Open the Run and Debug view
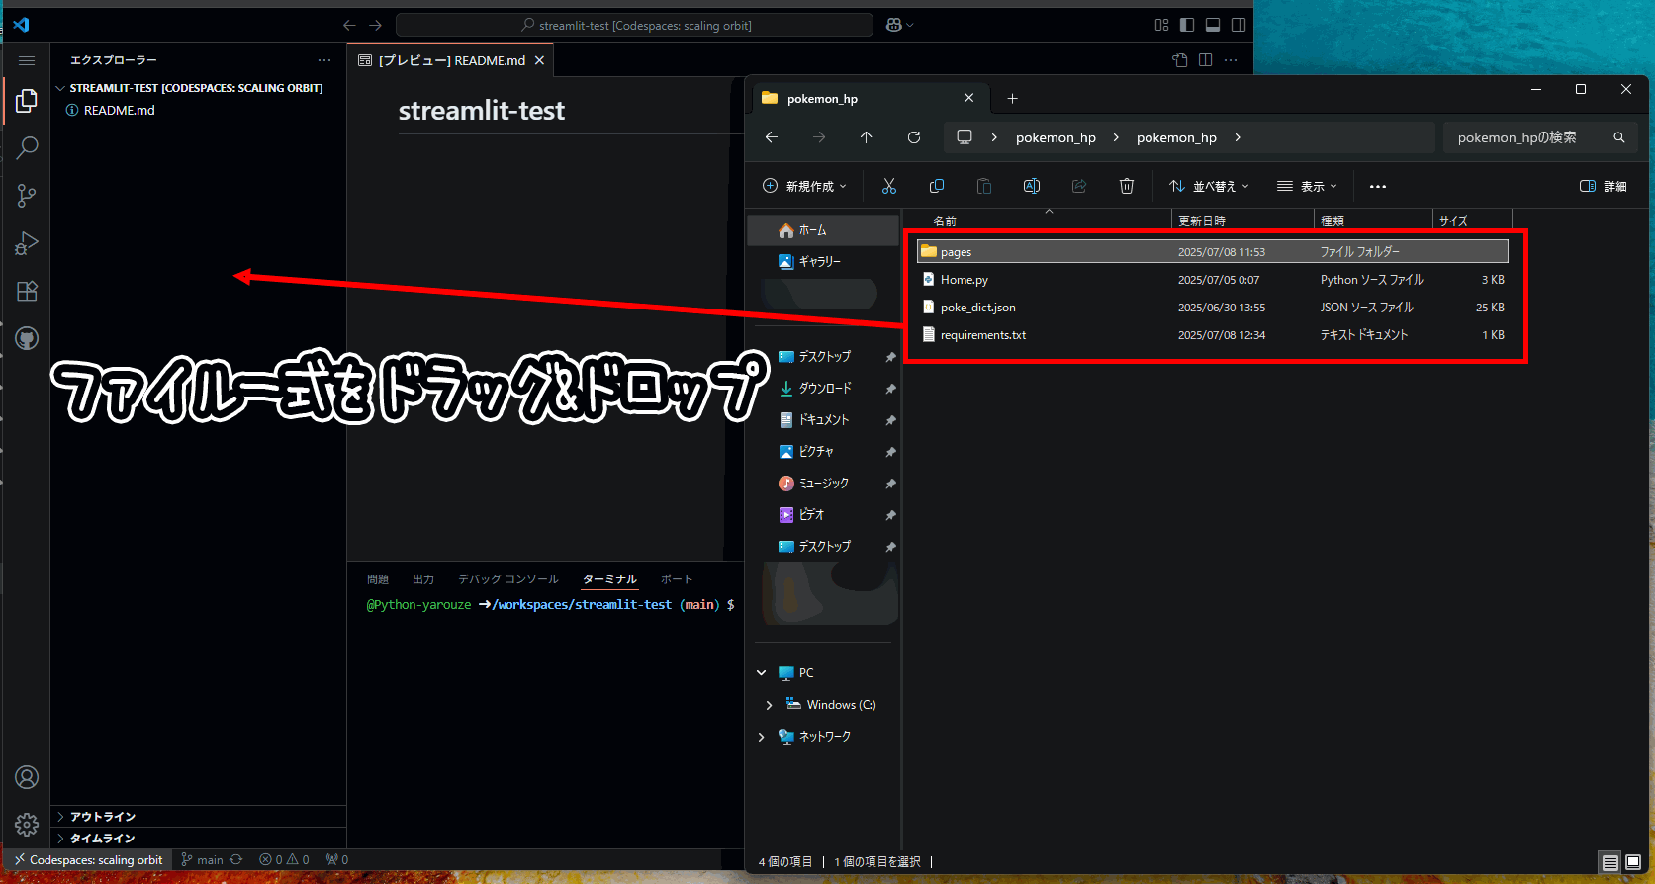This screenshot has width=1655, height=884. (27, 243)
